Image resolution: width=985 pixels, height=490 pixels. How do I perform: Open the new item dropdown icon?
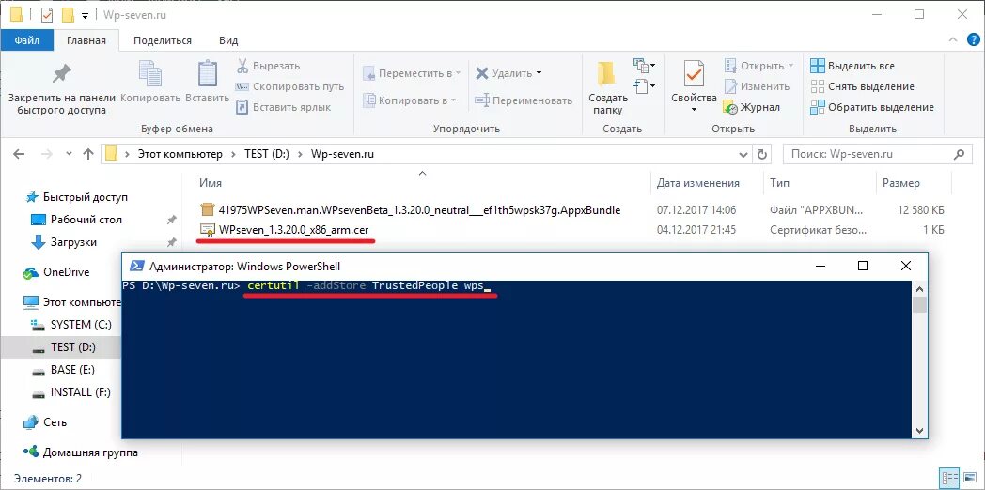[x=645, y=65]
